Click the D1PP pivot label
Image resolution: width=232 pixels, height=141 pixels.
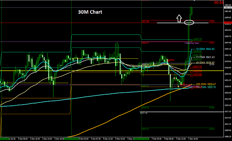click(212, 65)
